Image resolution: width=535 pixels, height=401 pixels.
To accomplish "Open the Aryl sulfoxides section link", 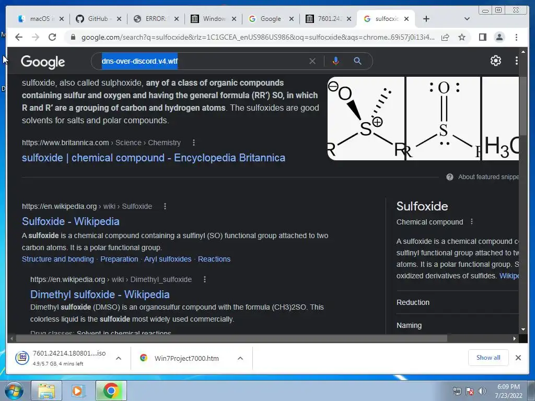I will pos(168,259).
